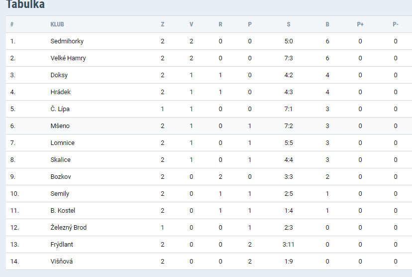Select the Mšeno club row name
The width and height of the screenshot is (412, 277).
tap(60, 126)
